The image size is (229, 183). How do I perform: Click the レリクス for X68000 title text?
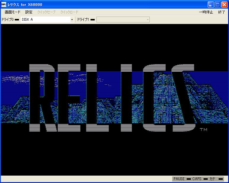25,5
